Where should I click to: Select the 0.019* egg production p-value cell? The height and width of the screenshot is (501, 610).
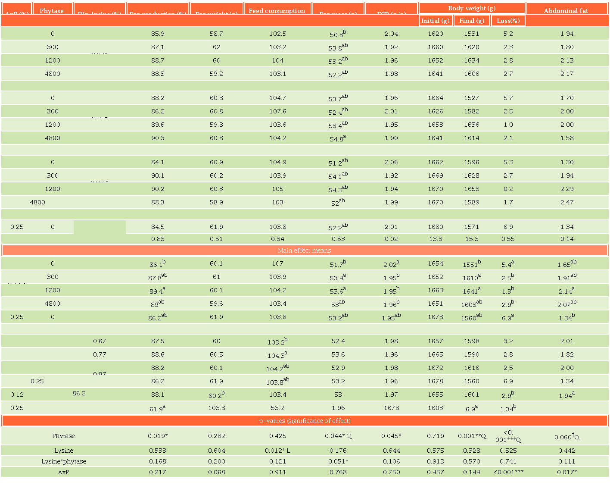158,436
